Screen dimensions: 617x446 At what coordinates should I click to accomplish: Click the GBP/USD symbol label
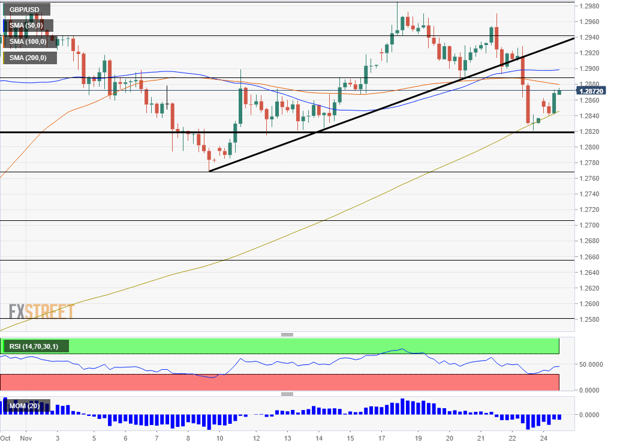tap(26, 10)
